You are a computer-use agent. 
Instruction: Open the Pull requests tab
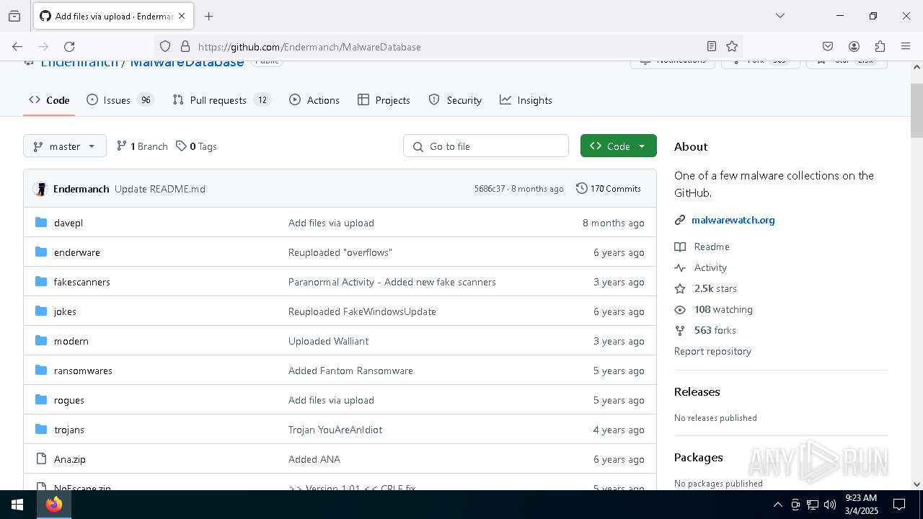(x=221, y=100)
